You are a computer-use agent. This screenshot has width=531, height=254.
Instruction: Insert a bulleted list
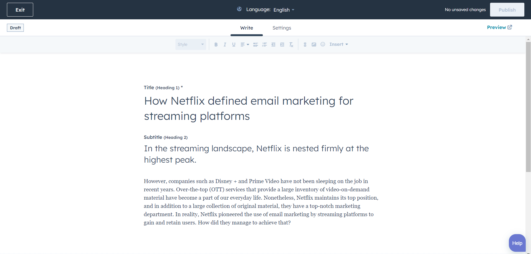(256, 44)
